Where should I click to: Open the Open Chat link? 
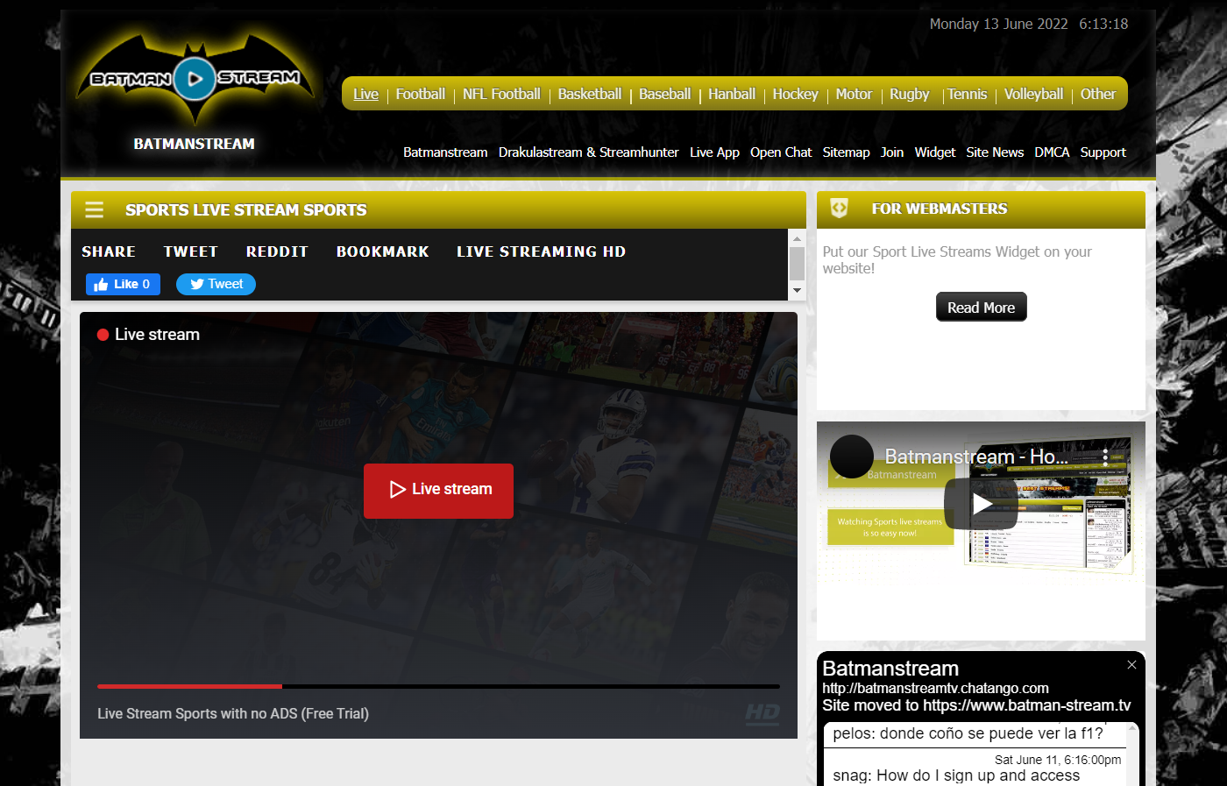pos(781,152)
